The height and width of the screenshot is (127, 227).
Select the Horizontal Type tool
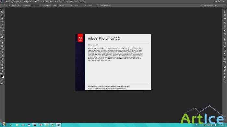2,59
